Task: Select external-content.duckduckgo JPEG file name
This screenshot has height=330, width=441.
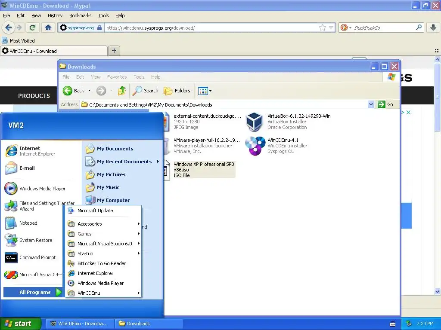Action: [207, 116]
